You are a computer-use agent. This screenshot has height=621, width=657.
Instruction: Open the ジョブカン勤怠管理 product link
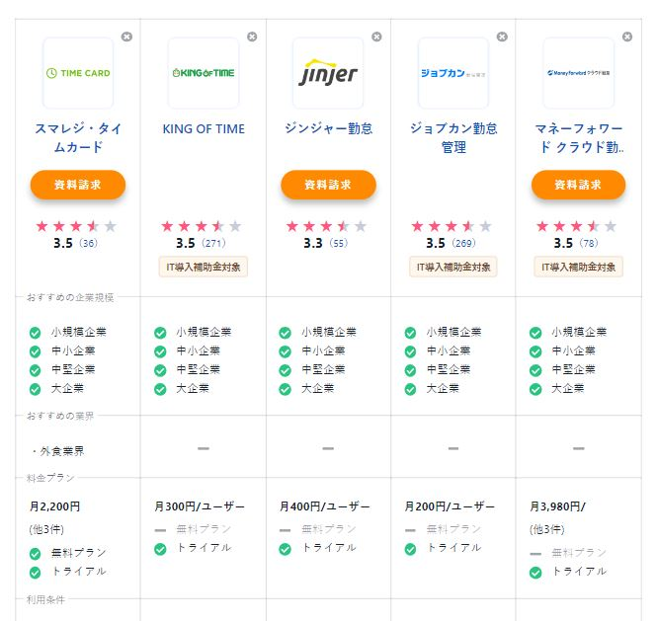(453, 138)
